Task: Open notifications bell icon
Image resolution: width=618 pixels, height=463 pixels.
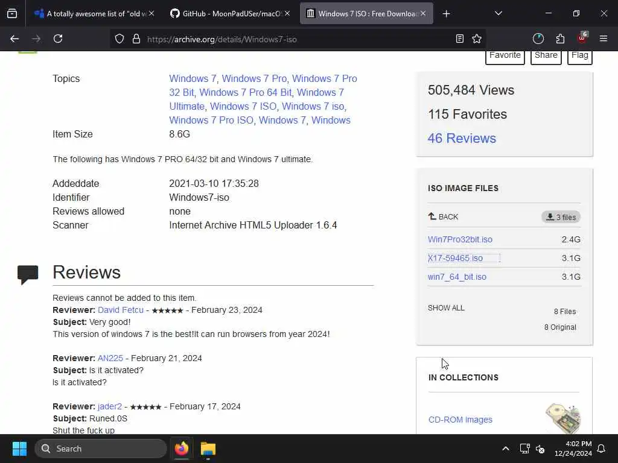Action: point(602,449)
